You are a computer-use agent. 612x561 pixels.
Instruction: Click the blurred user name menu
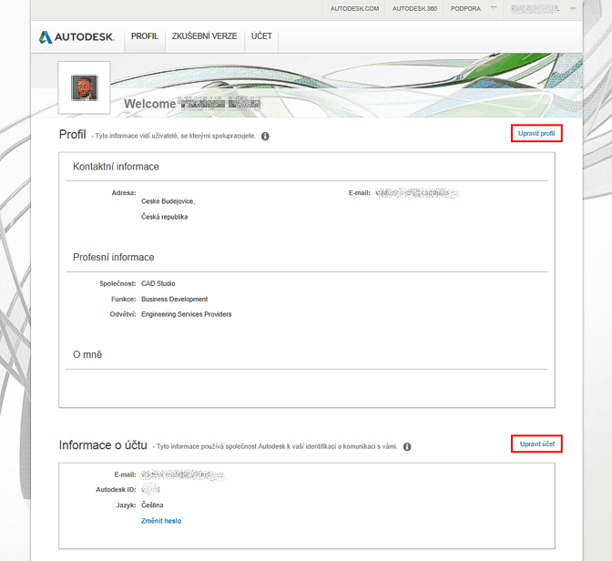[x=535, y=8]
